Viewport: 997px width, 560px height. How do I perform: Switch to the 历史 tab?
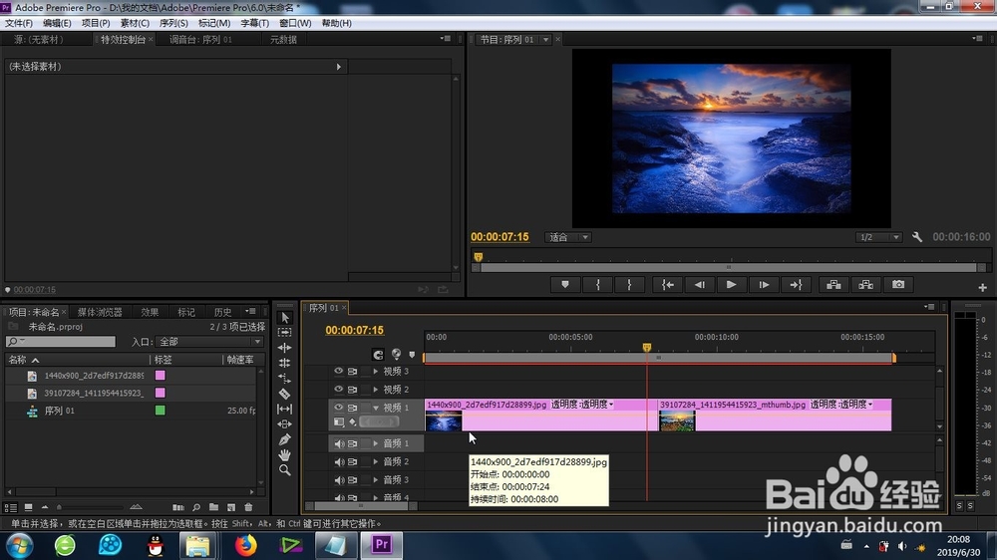pyautogui.click(x=223, y=312)
